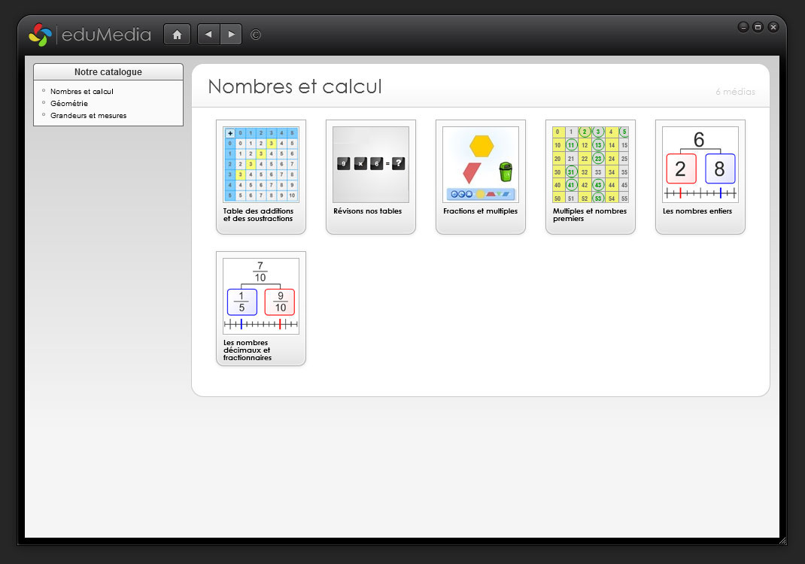
Task: Click the eduMedia colorful logo
Action: pyautogui.click(x=40, y=35)
